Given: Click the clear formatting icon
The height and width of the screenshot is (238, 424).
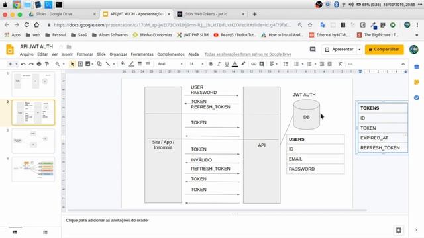Looking at the screenshot, I should point(340,64).
